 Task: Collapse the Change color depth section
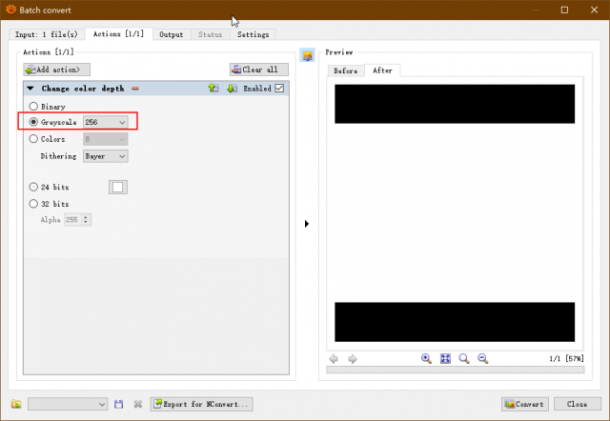pos(30,89)
